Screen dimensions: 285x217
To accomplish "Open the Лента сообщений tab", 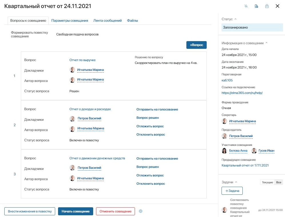I will point(107,21).
